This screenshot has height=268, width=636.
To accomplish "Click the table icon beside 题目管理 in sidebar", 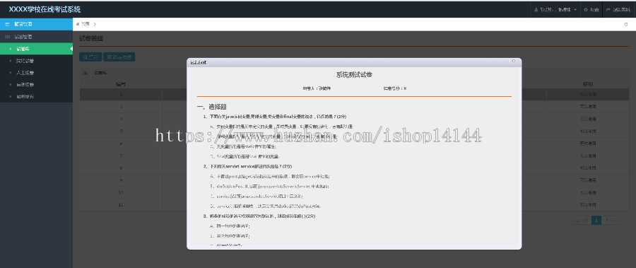I will (7, 24).
